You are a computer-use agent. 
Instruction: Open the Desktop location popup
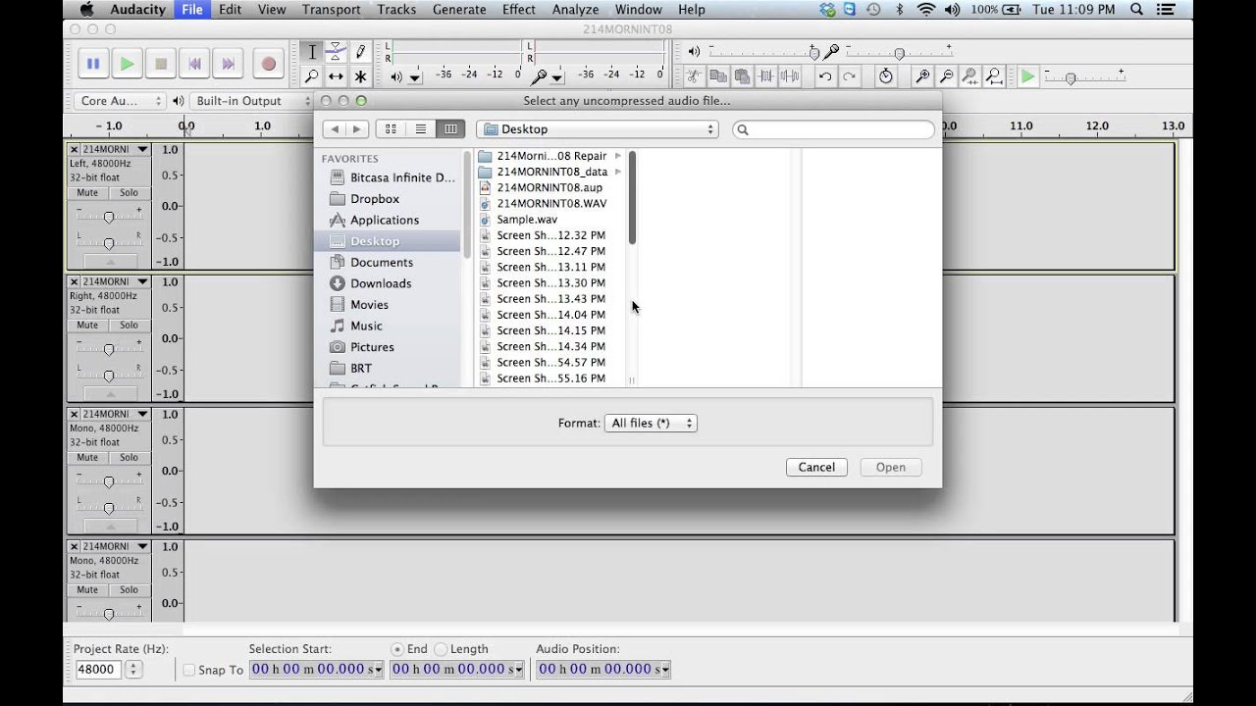coord(598,128)
